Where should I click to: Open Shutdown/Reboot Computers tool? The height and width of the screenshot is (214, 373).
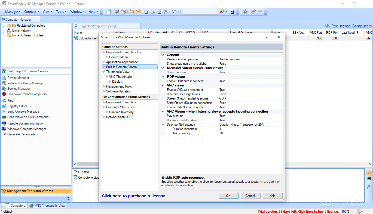point(24,94)
